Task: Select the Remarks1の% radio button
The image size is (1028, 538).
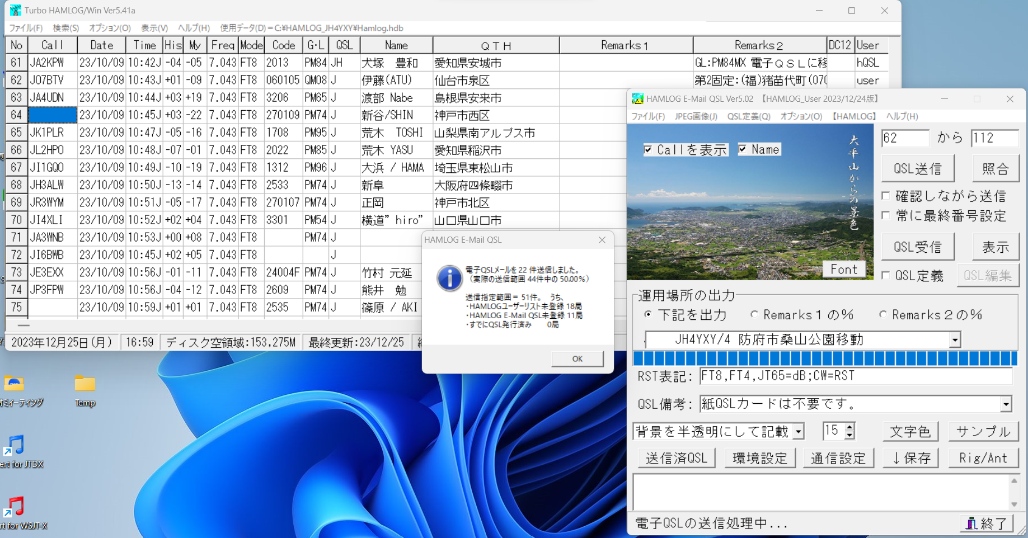Action: (754, 315)
